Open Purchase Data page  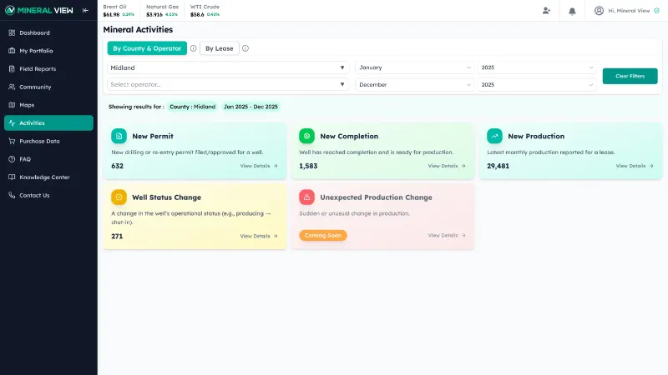[x=48, y=141]
